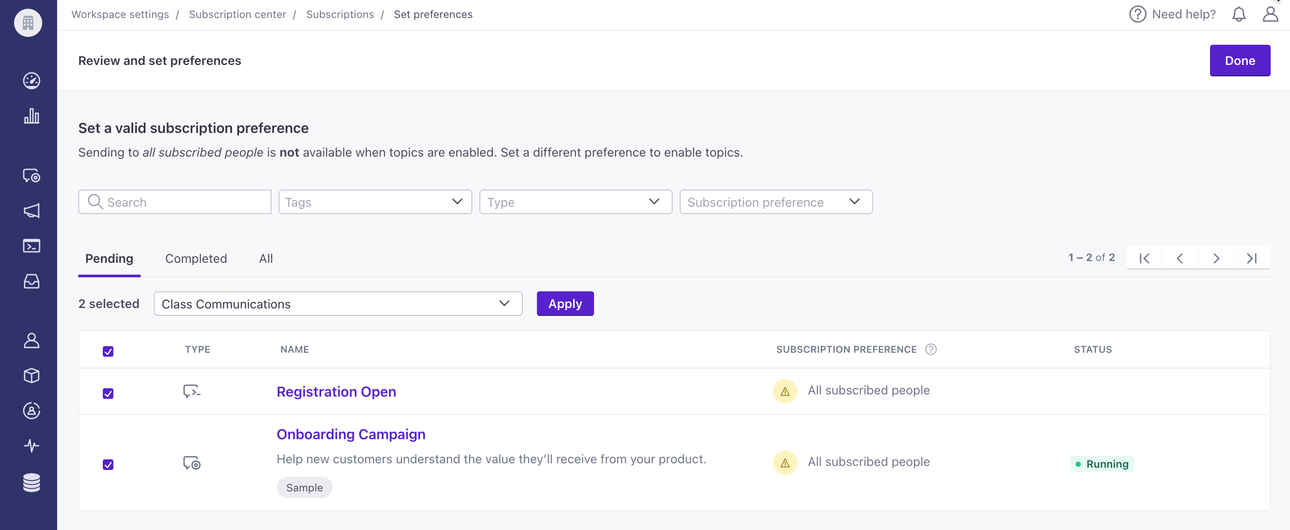Click the Need help? text link
The height and width of the screenshot is (530, 1290).
1184,14
